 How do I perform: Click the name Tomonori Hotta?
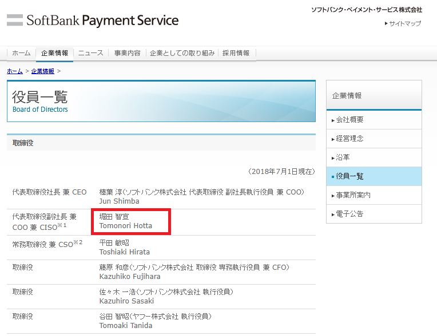coord(126,226)
